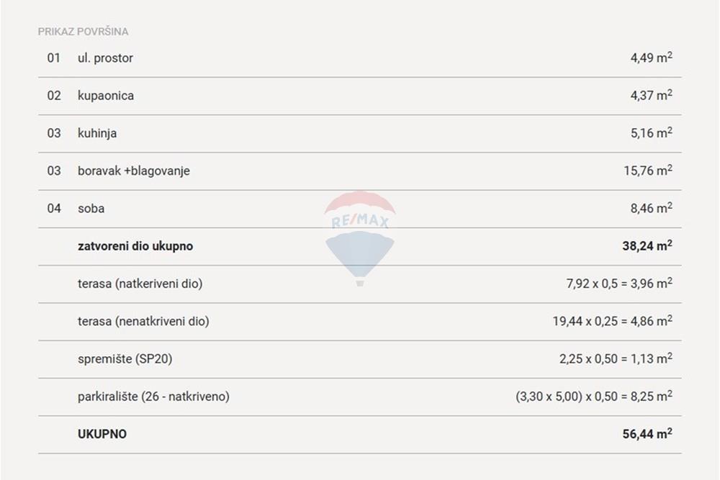This screenshot has height=480, width=720.
Task: Click the 15,76 m² area value
Action: [648, 171]
